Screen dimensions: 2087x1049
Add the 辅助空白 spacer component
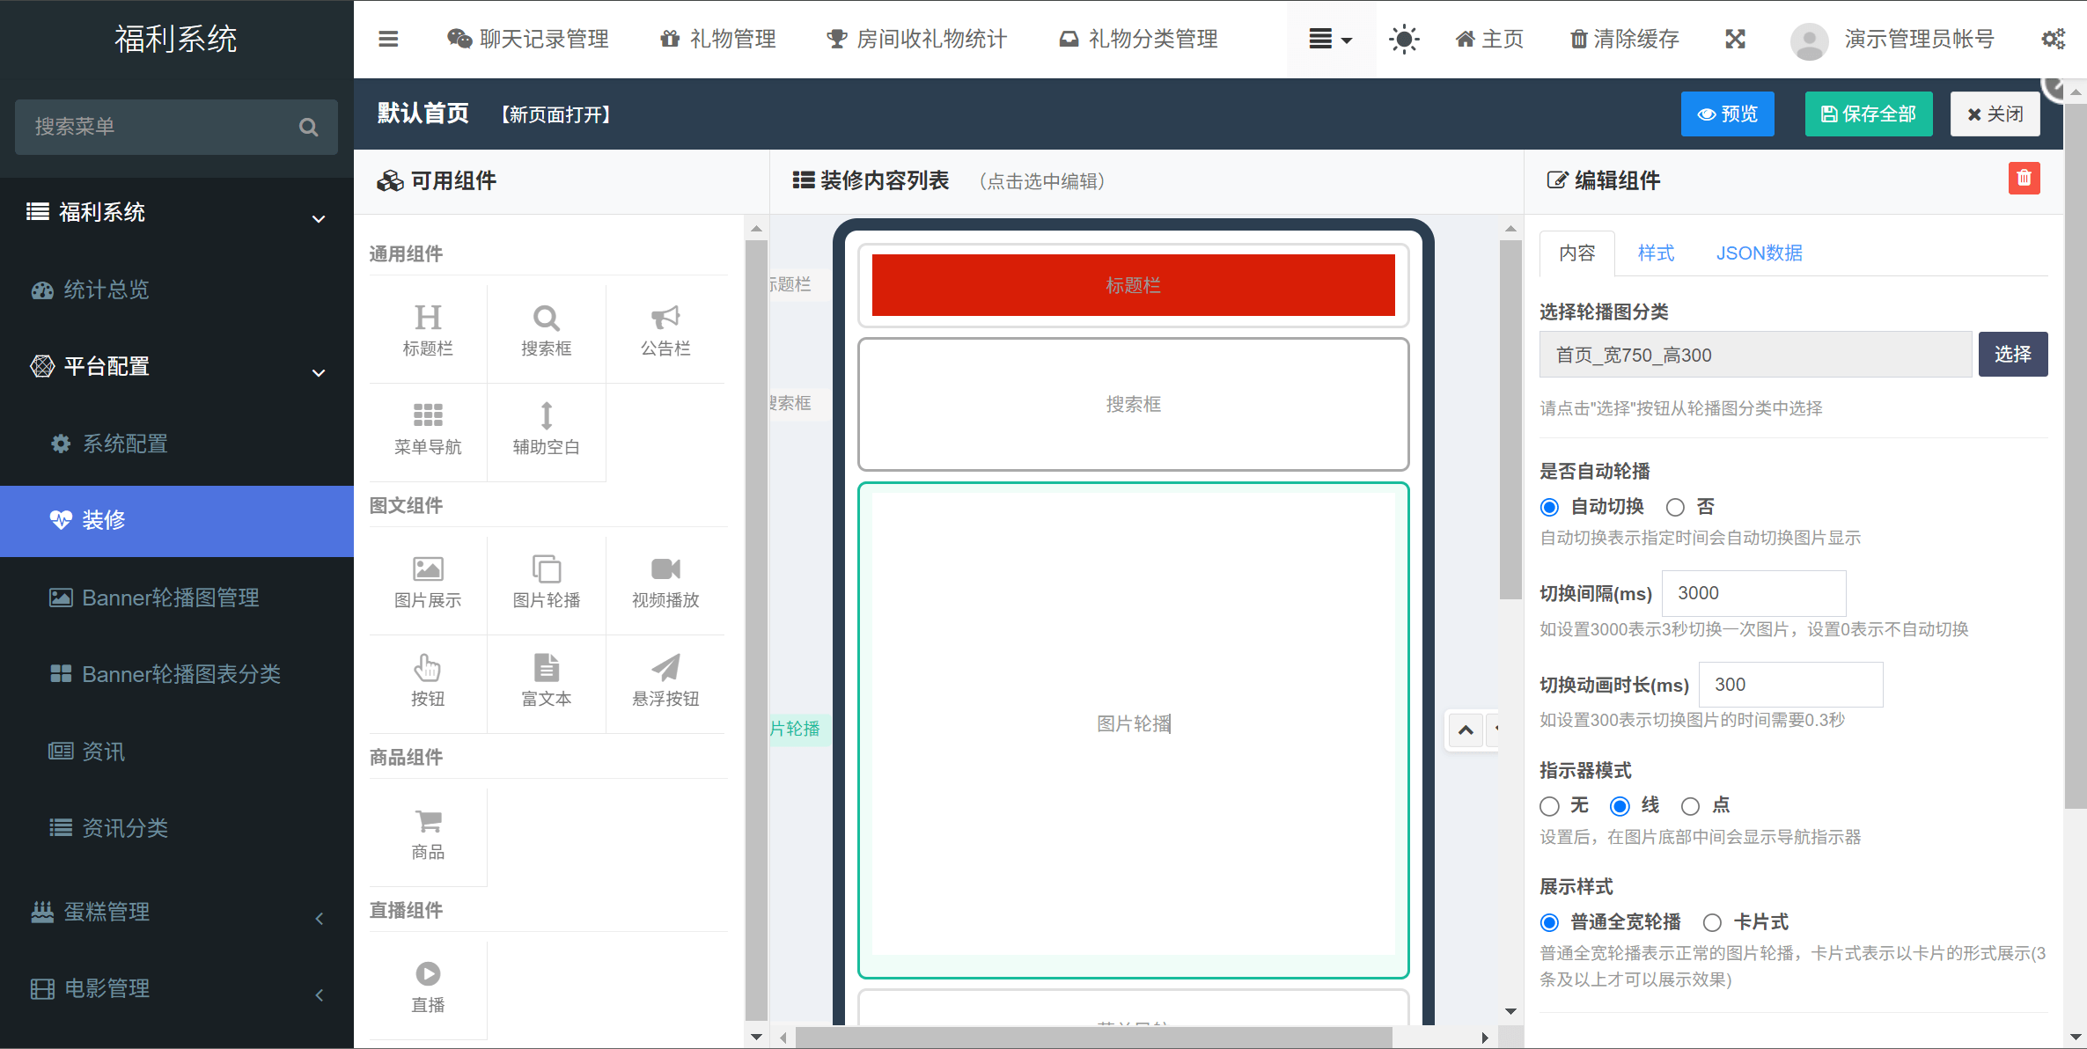coord(547,430)
